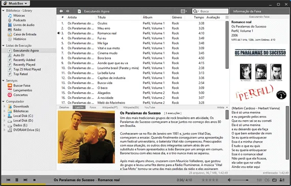Sort by the Artista column header
Screen dimensions: 291x186
72,17
